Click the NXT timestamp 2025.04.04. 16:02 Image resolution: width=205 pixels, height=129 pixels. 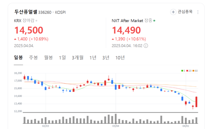[x=127, y=46]
